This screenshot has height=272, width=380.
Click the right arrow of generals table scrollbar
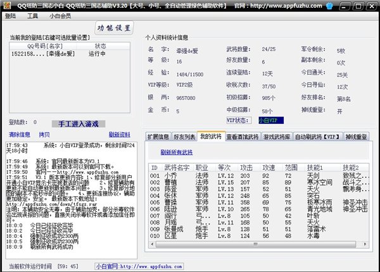point(365,244)
